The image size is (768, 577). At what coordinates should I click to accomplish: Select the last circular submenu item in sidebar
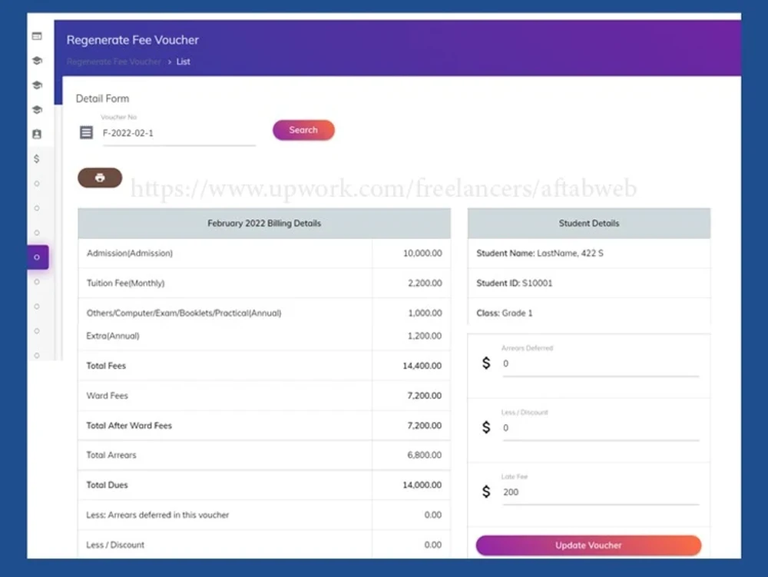pyautogui.click(x=37, y=355)
